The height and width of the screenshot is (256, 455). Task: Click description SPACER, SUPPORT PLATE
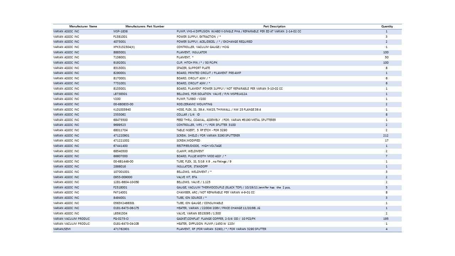coord(193,68)
